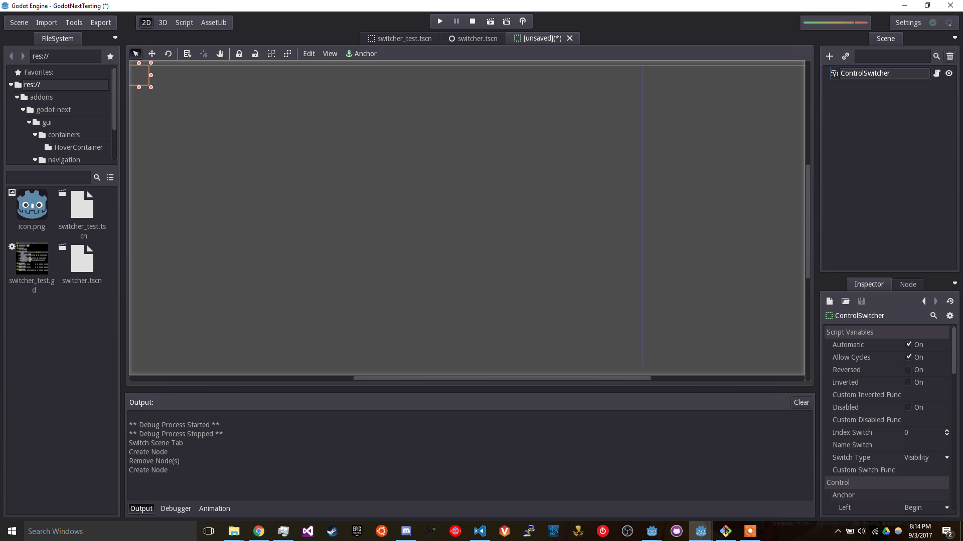The image size is (963, 541).
Task: Unlock the selected object
Action: (x=256, y=54)
